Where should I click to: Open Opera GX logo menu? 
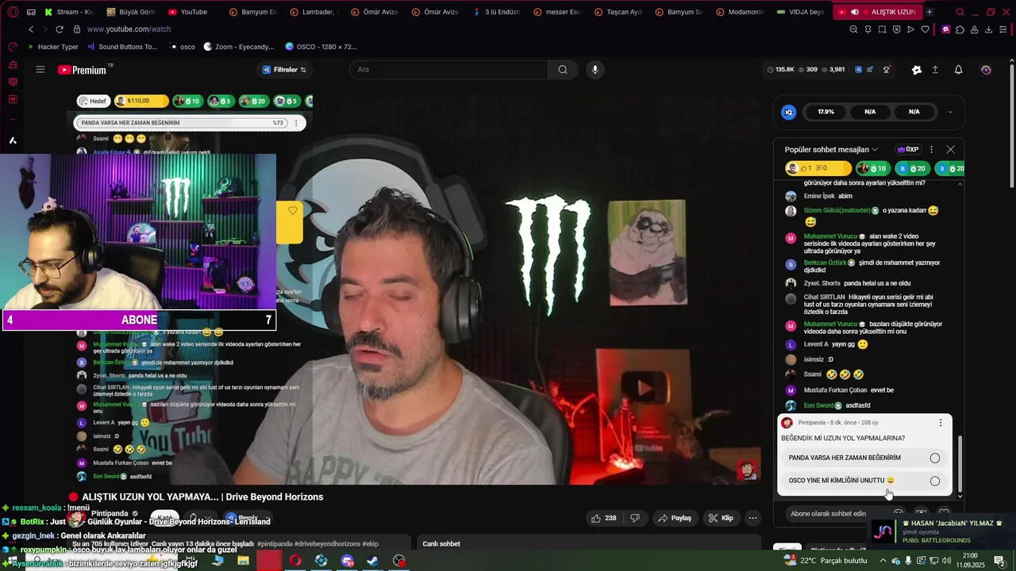pos(13,12)
